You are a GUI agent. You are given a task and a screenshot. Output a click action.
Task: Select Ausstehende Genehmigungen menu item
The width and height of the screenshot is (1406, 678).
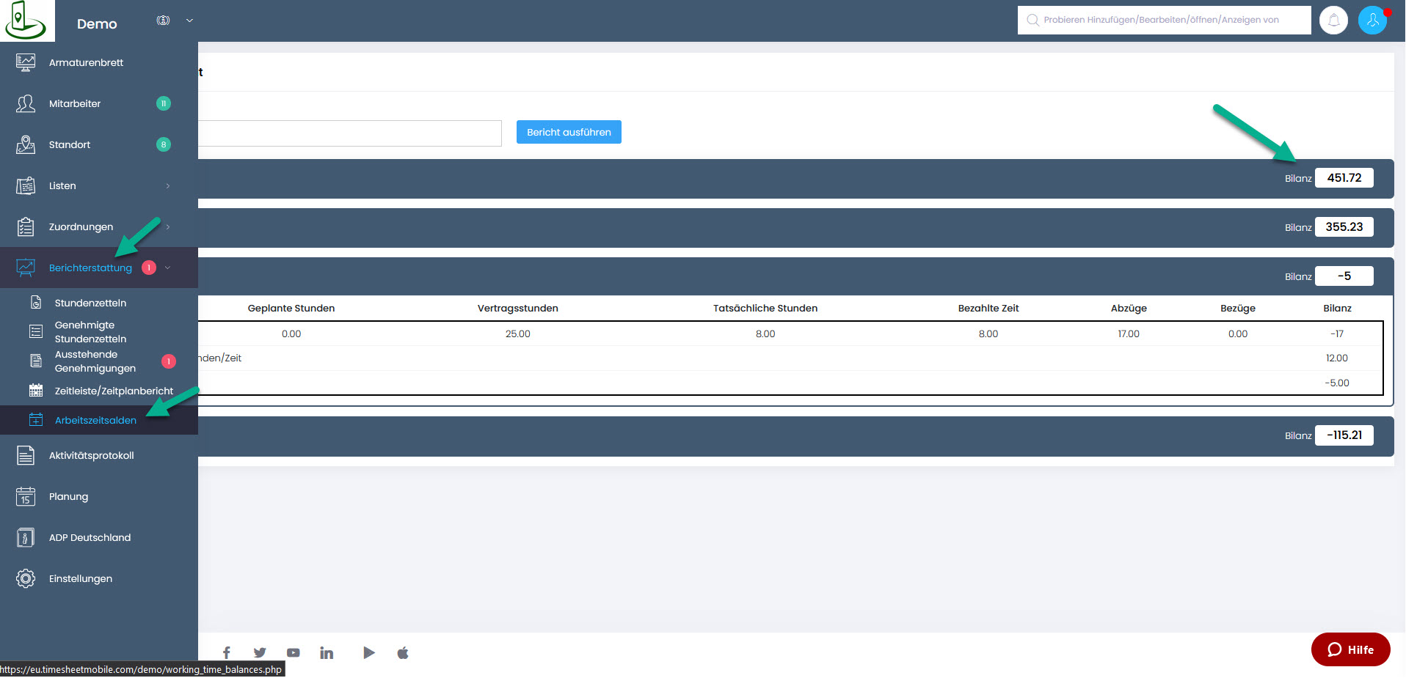coord(95,361)
